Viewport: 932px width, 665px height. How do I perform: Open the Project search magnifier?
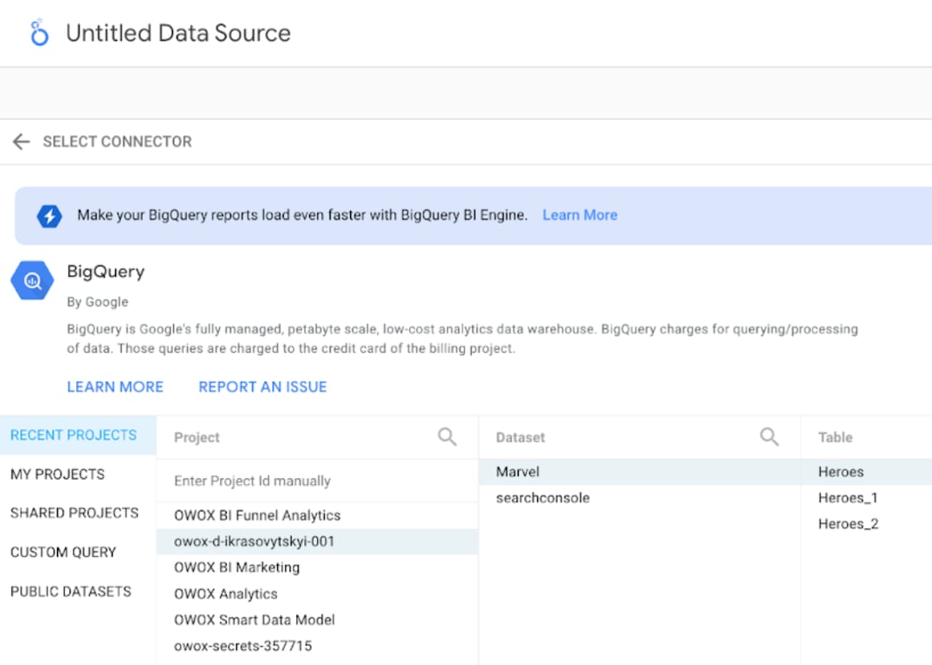coord(447,436)
